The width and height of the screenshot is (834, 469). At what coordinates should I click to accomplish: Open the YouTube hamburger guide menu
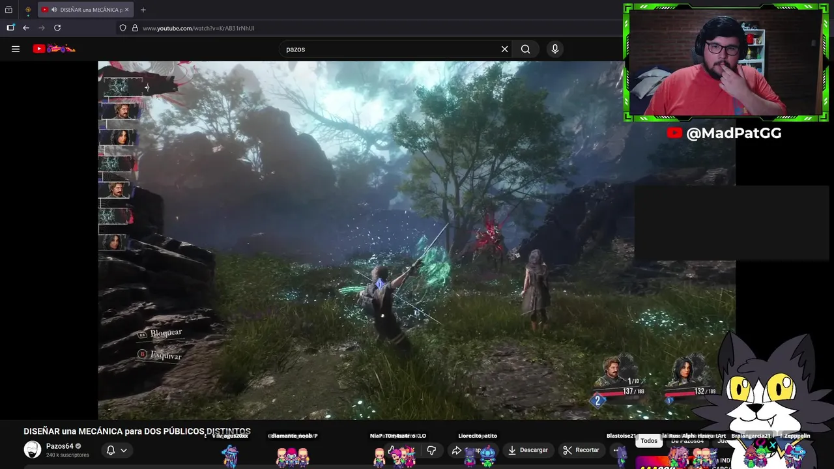(16, 49)
